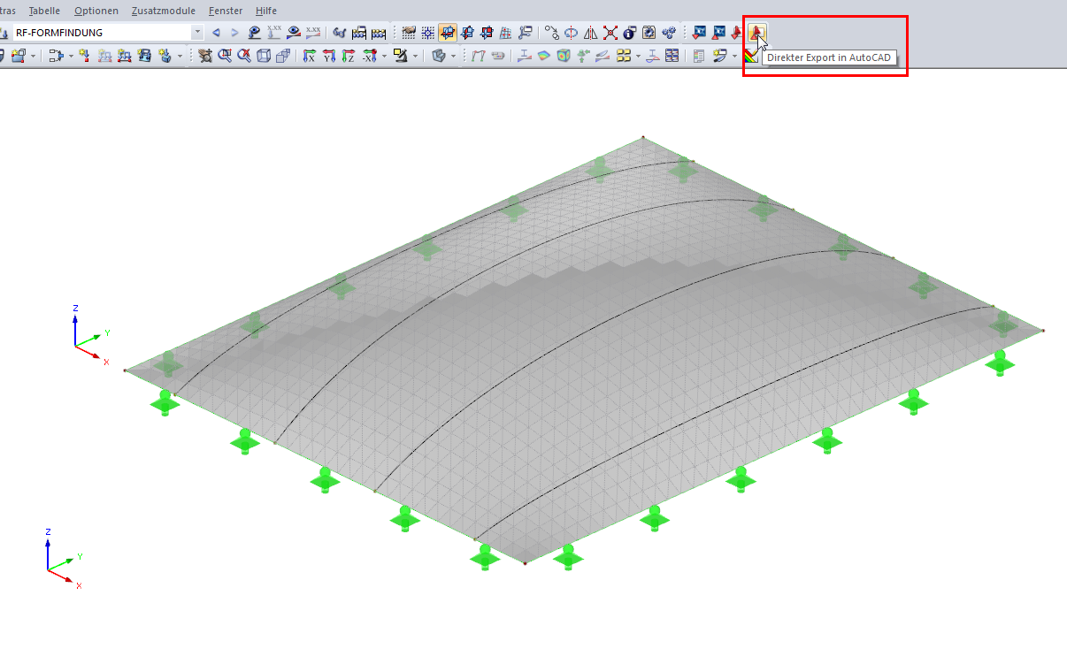
Task: Open the Zusatzmodule menu
Action: coord(163,11)
